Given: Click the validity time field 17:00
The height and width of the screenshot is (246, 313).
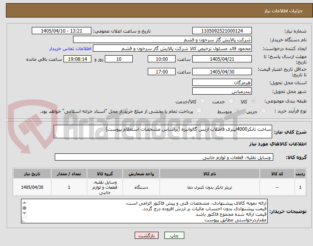Looking at the screenshot, I should (162, 72).
